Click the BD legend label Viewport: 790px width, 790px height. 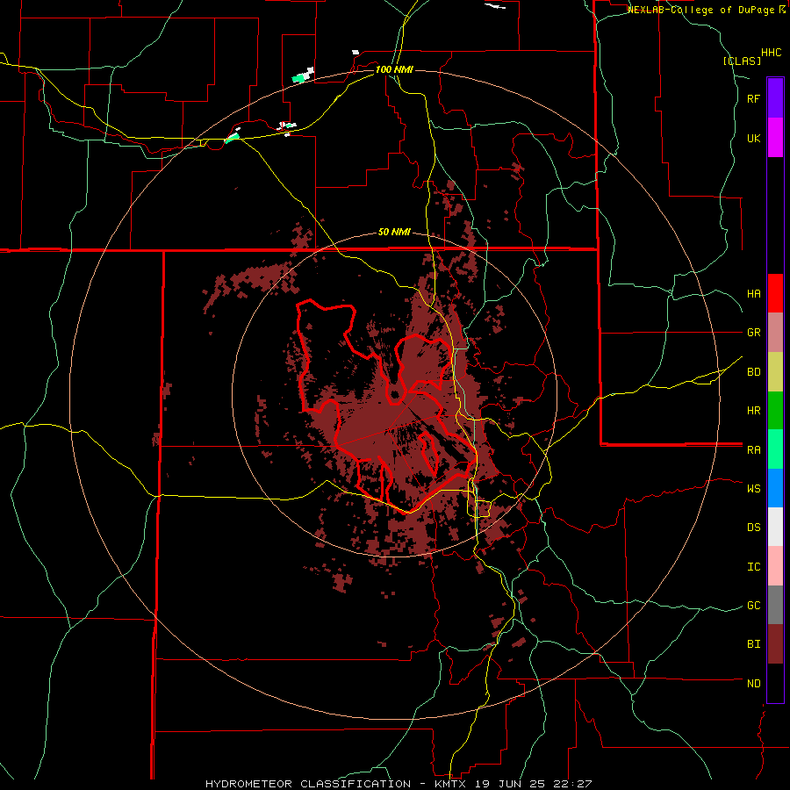click(753, 372)
